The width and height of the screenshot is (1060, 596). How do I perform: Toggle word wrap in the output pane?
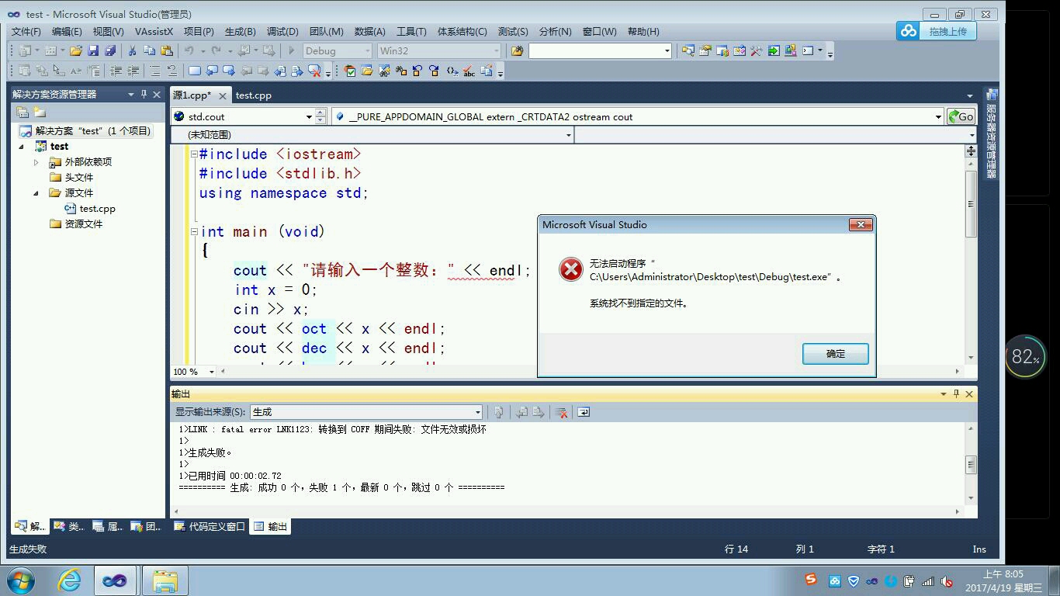tap(584, 412)
